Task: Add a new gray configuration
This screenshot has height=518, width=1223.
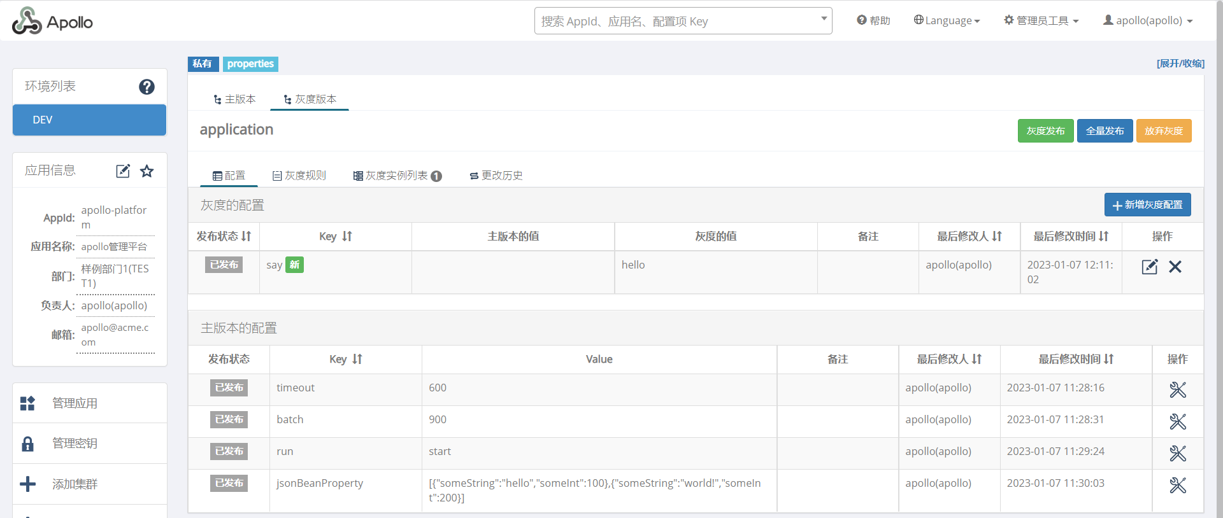Action: [1148, 205]
